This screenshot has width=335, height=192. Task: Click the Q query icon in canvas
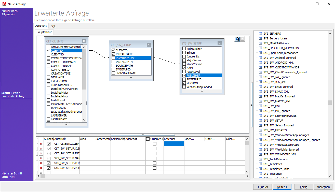point(237,39)
